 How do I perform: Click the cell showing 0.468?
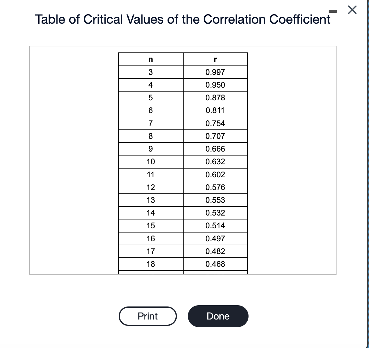tap(215, 264)
